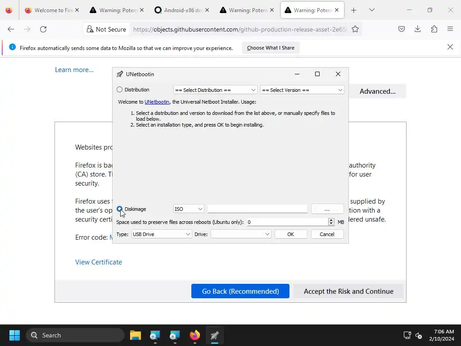
Task: Open the View Certificate link
Action: 99,262
